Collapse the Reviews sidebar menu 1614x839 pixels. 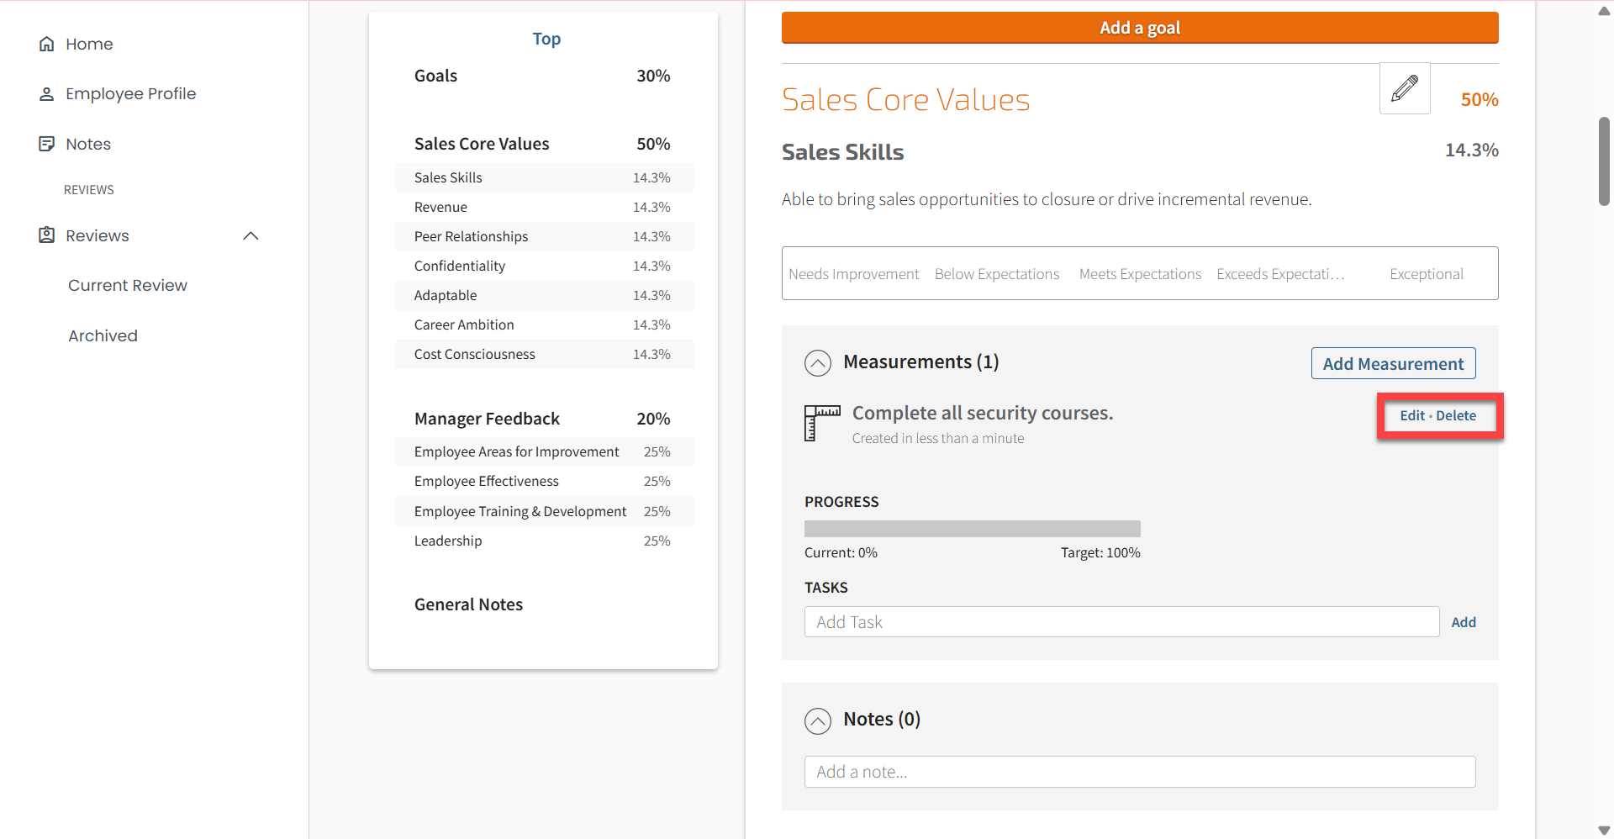(x=251, y=235)
